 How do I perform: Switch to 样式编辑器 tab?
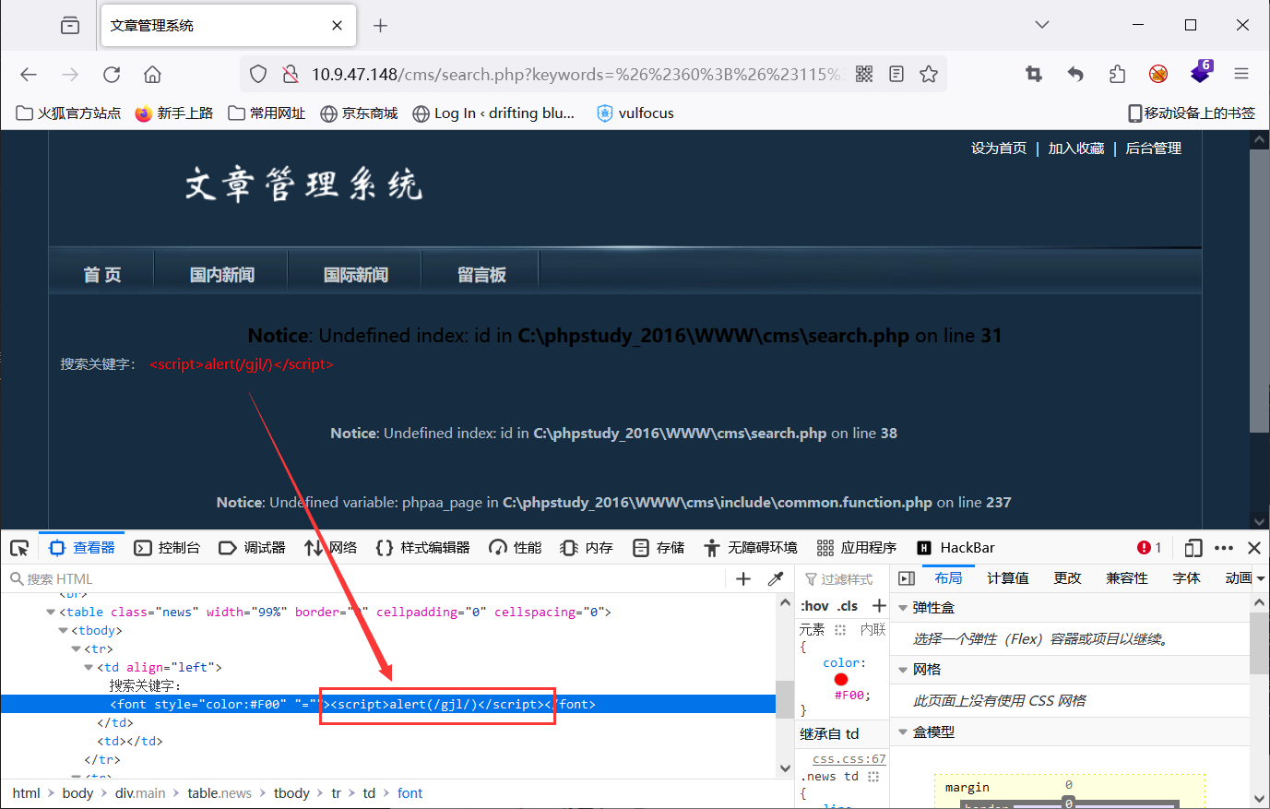[x=423, y=548]
